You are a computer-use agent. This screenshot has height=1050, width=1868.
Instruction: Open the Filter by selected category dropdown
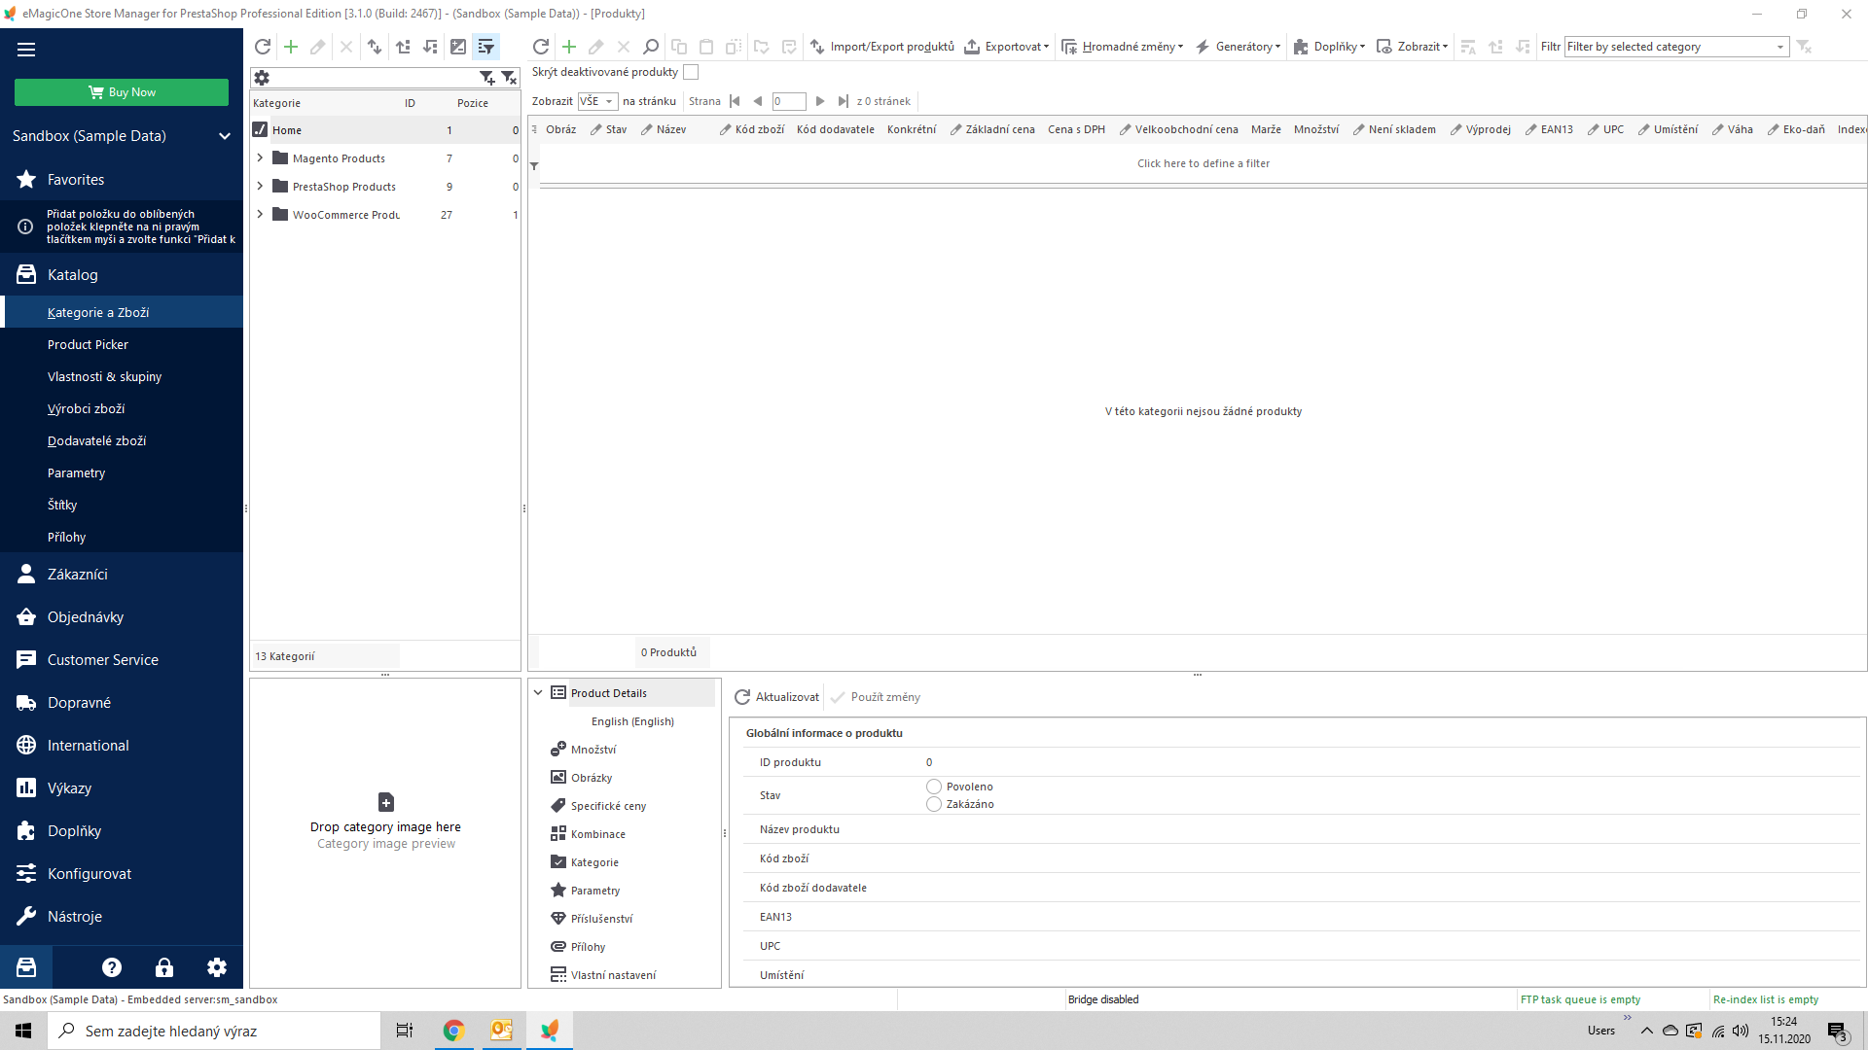tap(1779, 47)
